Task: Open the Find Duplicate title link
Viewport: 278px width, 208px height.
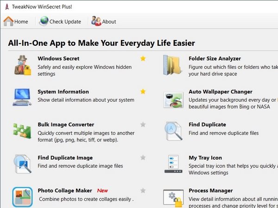Action: point(207,124)
